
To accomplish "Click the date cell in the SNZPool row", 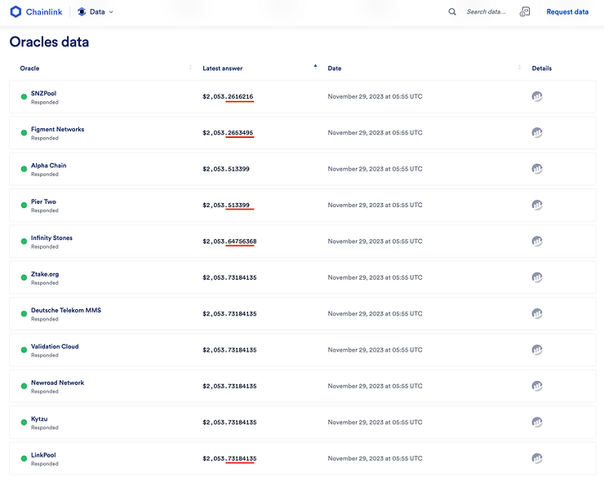I will tap(375, 96).
